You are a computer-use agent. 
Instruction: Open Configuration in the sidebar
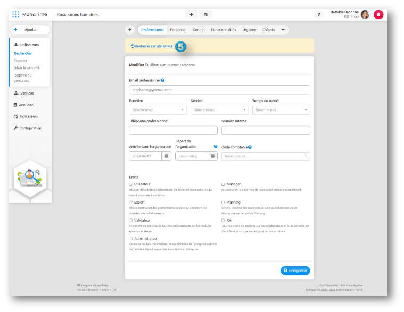[x=27, y=128]
